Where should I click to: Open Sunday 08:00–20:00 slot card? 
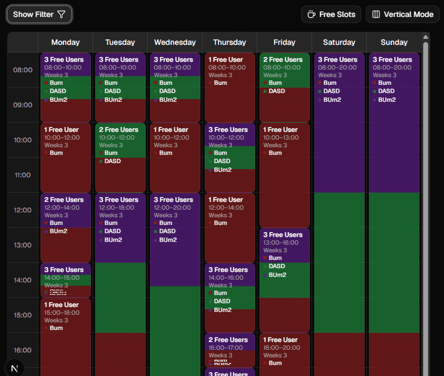tap(394, 215)
